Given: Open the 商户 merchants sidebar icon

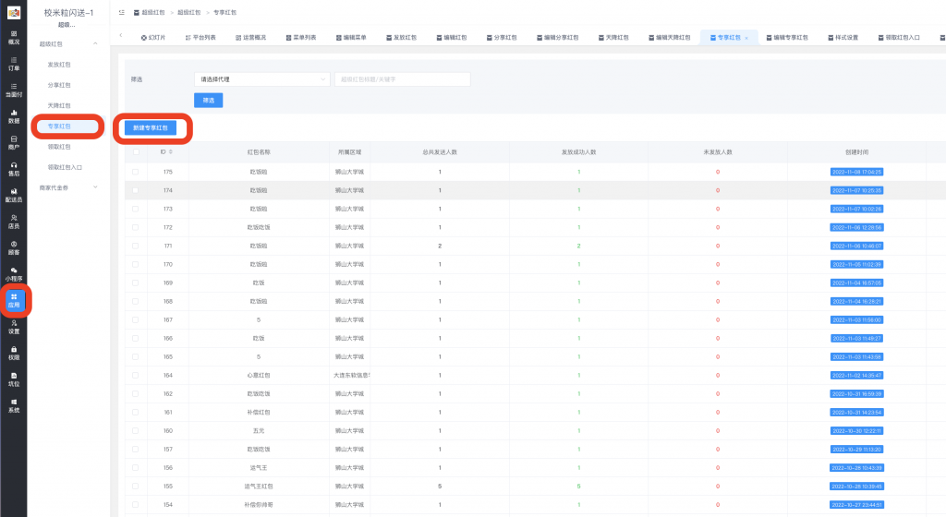Looking at the screenshot, I should coord(14,141).
